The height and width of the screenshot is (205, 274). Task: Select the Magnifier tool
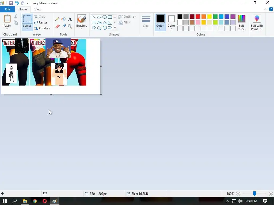click(x=70, y=26)
